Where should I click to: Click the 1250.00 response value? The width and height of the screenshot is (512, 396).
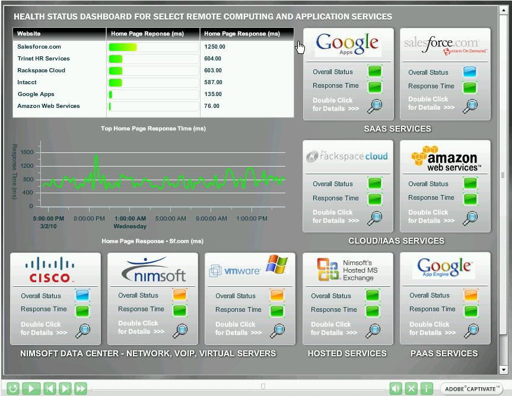(x=215, y=47)
